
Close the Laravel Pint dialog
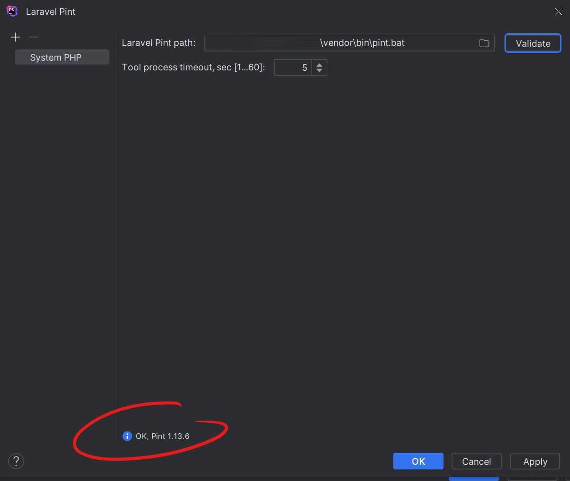pos(558,12)
